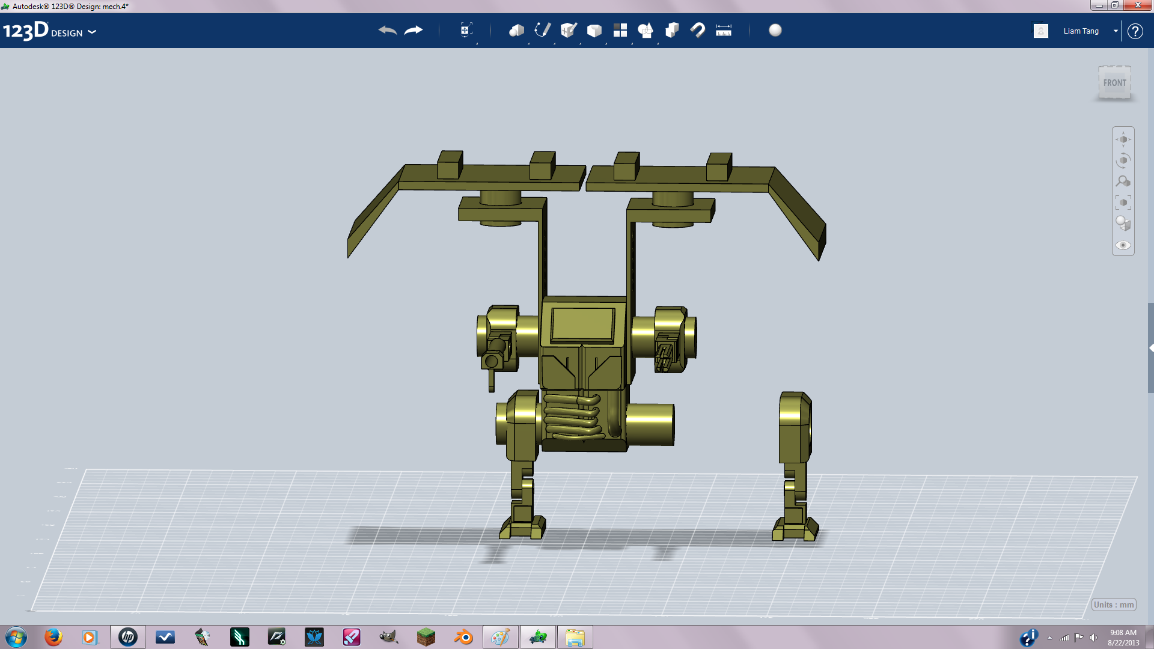Expand the Liam Tang account dropdown arrow
This screenshot has height=649, width=1154.
(x=1116, y=31)
